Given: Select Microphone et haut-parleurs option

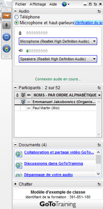Looking at the screenshot, I should point(17,23).
